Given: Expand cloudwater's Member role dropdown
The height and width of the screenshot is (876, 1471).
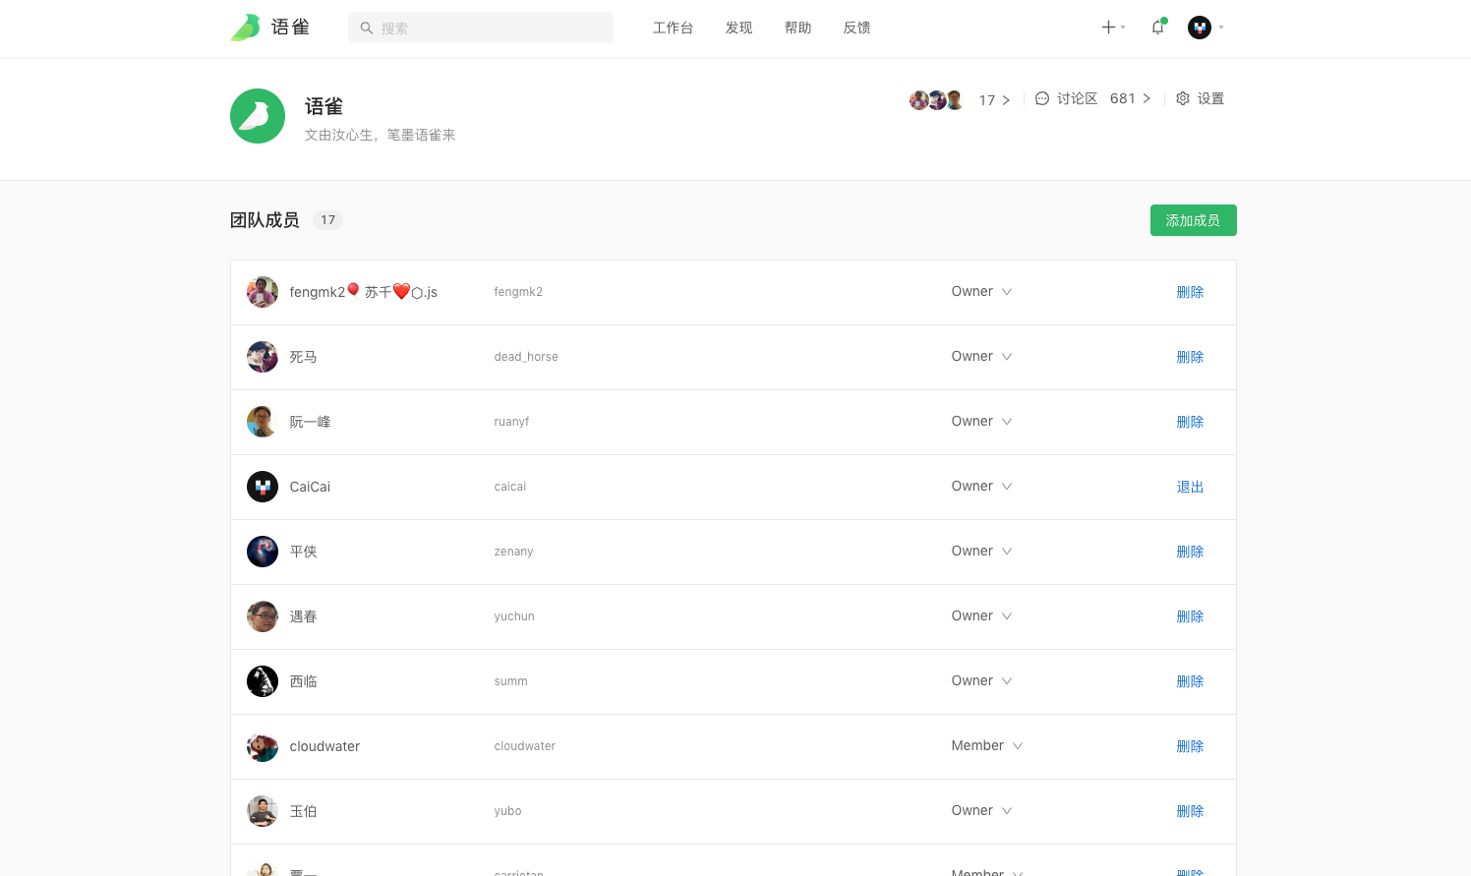Looking at the screenshot, I should pos(1017,746).
